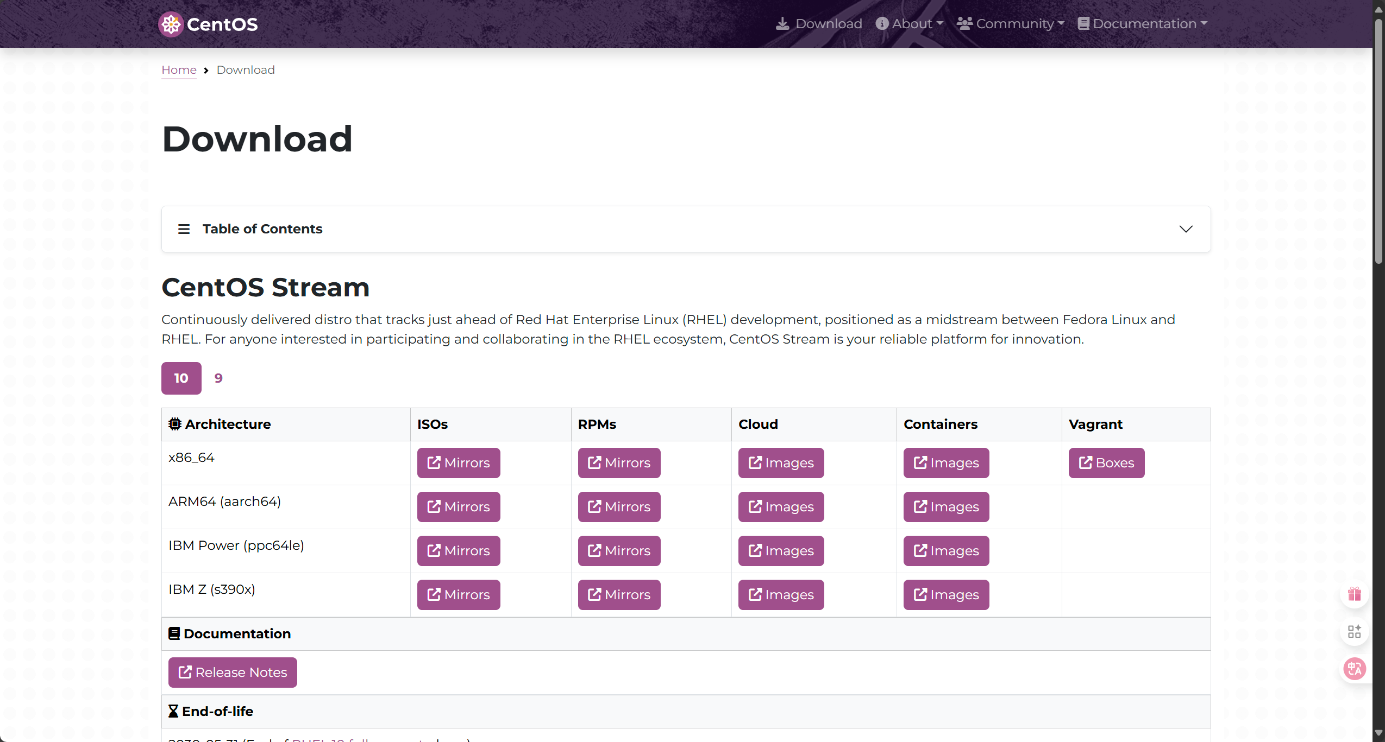Open ARM64 Containers Images
The height and width of the screenshot is (742, 1385).
[947, 507]
